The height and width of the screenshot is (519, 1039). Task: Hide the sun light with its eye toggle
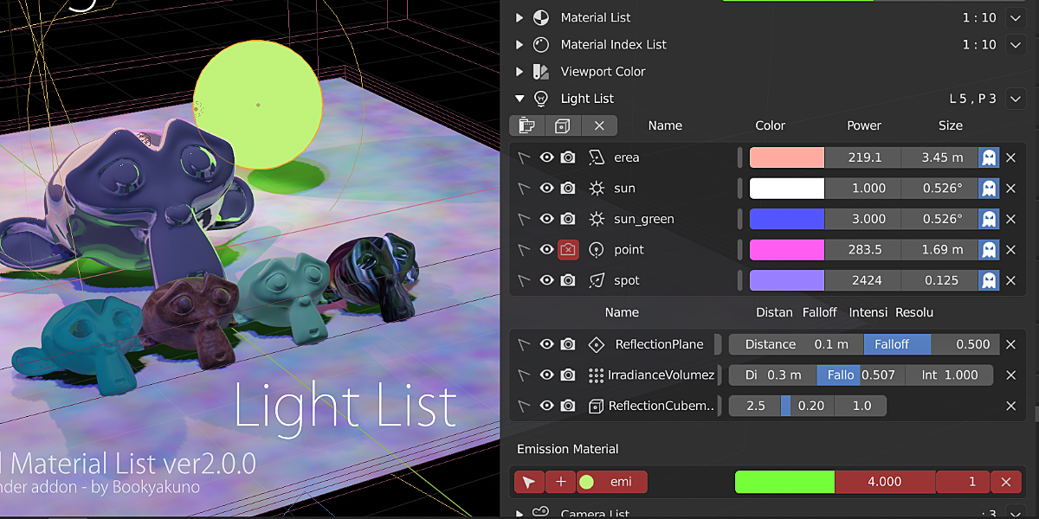point(547,188)
